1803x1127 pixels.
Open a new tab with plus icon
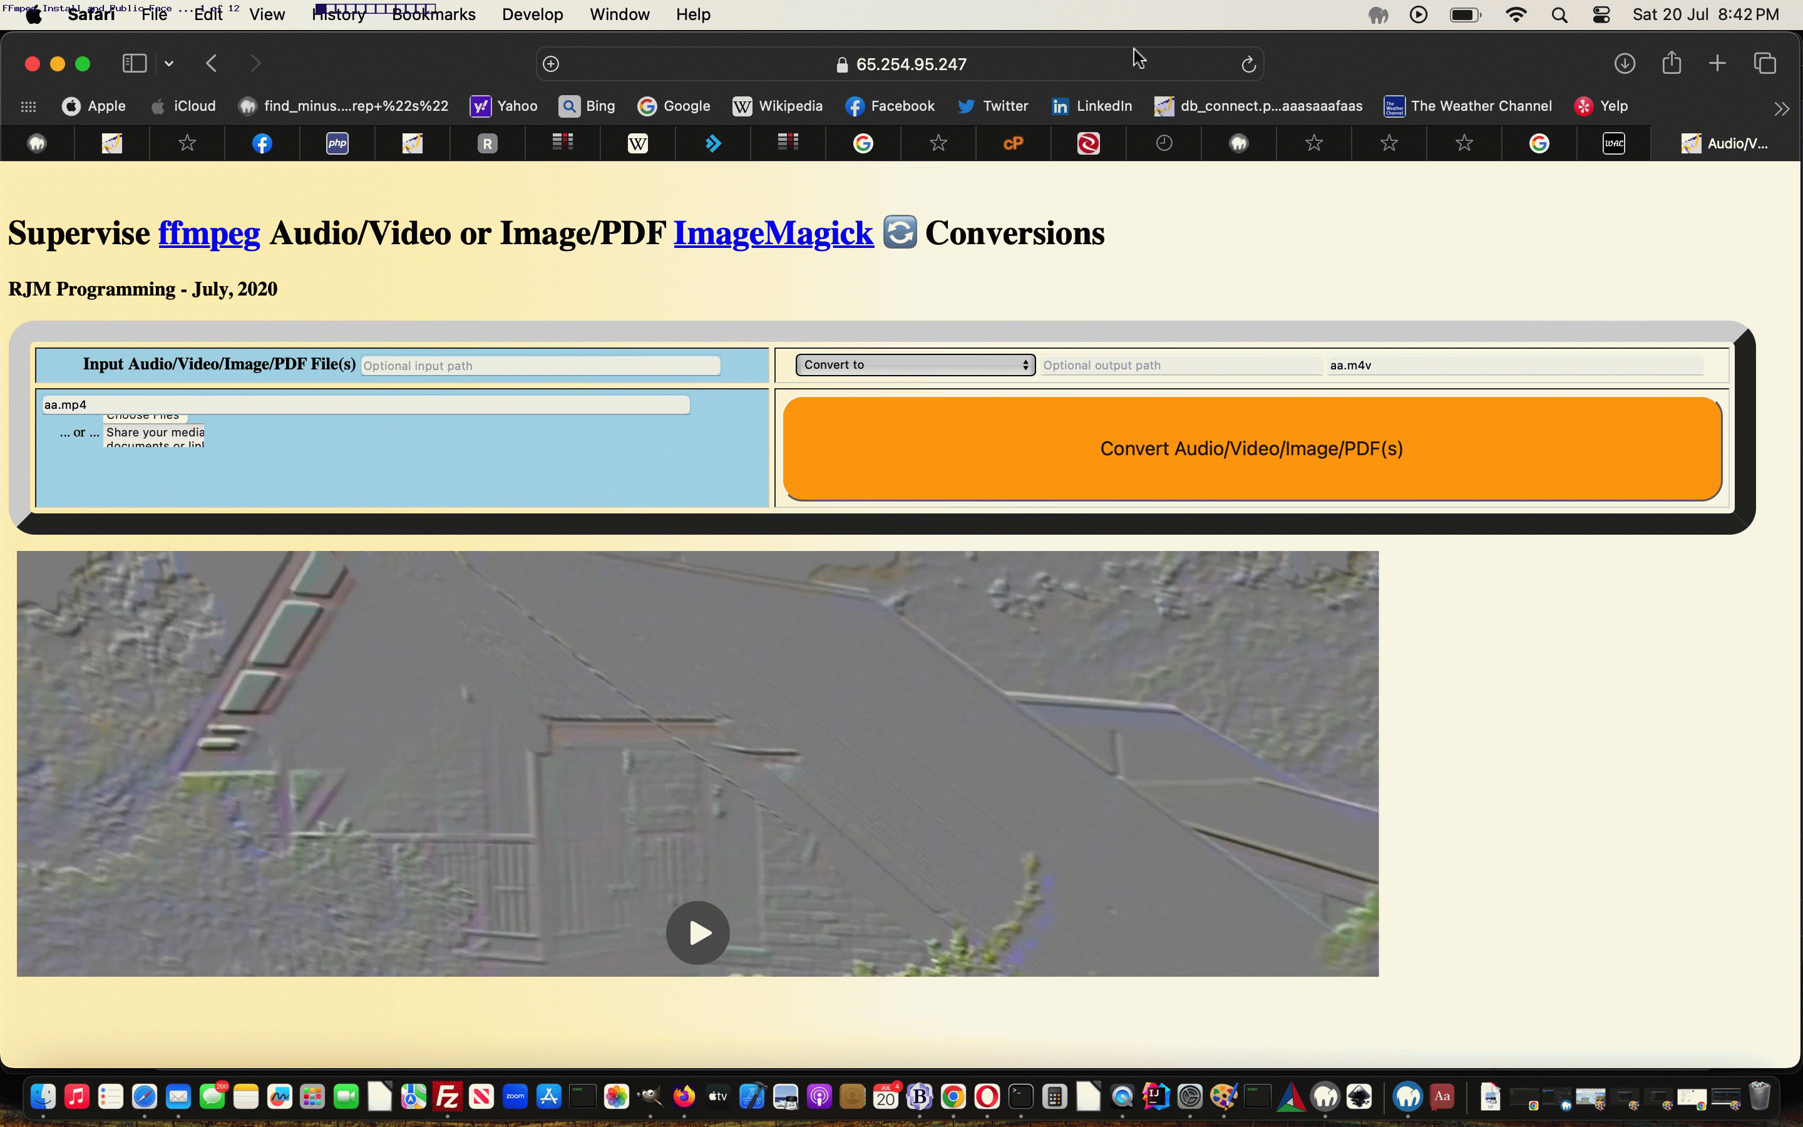click(x=1717, y=63)
